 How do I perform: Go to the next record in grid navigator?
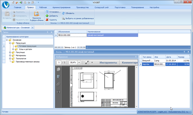(x=78, y=47)
